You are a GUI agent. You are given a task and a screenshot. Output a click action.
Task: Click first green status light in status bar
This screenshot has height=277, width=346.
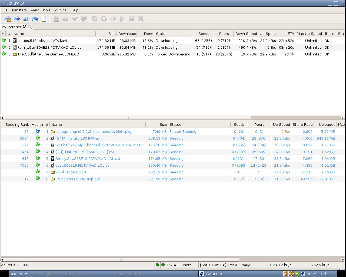157,265
